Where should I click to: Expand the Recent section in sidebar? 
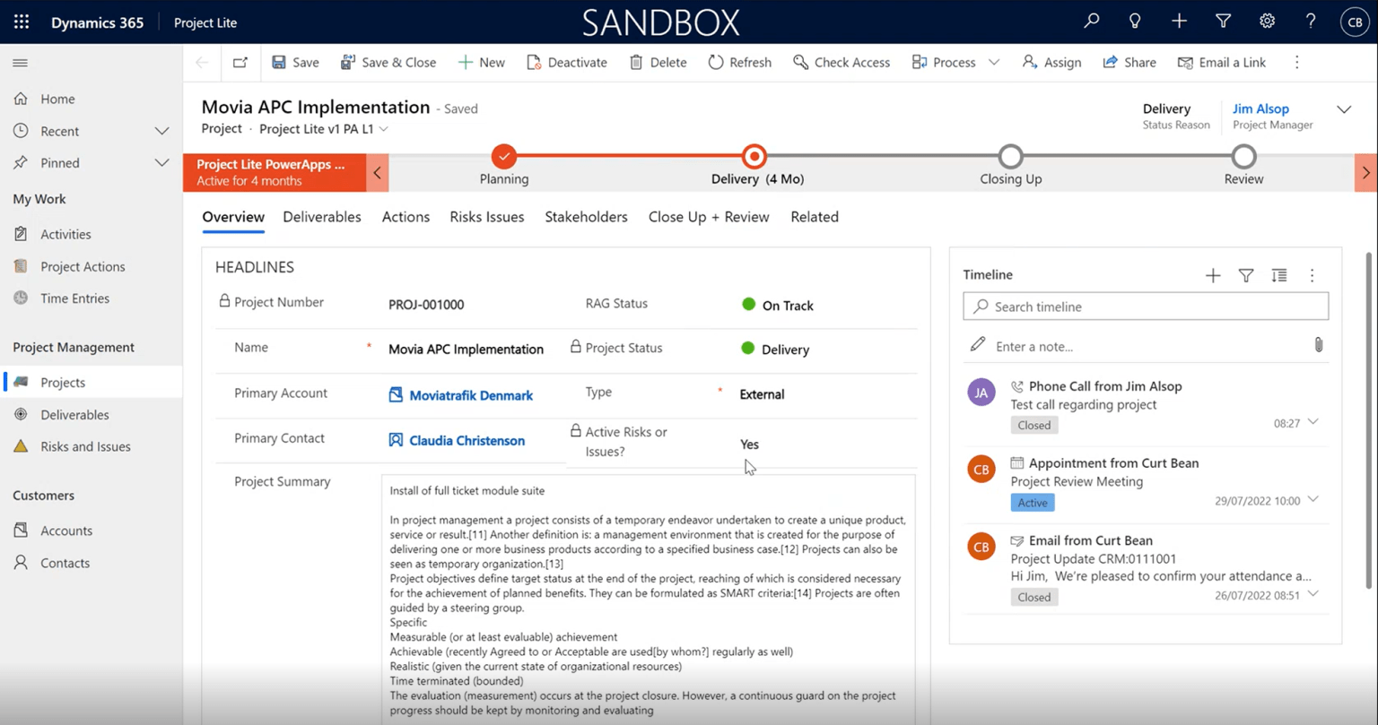[161, 131]
